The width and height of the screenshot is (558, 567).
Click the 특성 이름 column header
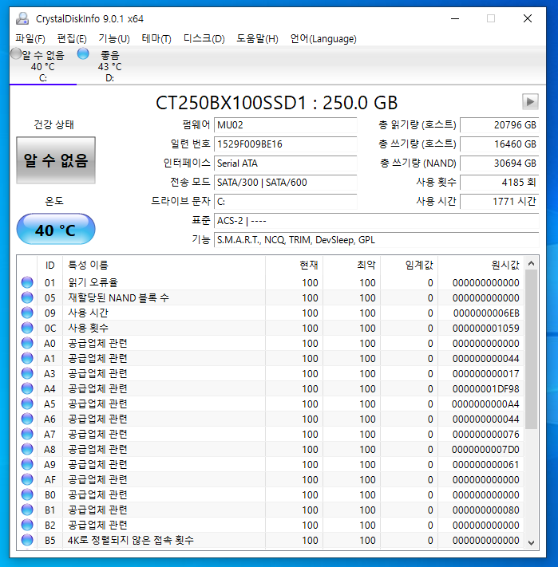coord(164,265)
